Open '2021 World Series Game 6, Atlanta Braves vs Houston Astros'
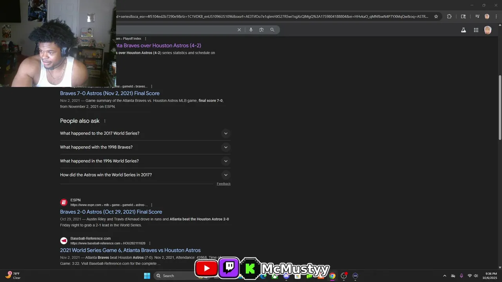Viewport: 502px width, 282px height. [x=130, y=250]
